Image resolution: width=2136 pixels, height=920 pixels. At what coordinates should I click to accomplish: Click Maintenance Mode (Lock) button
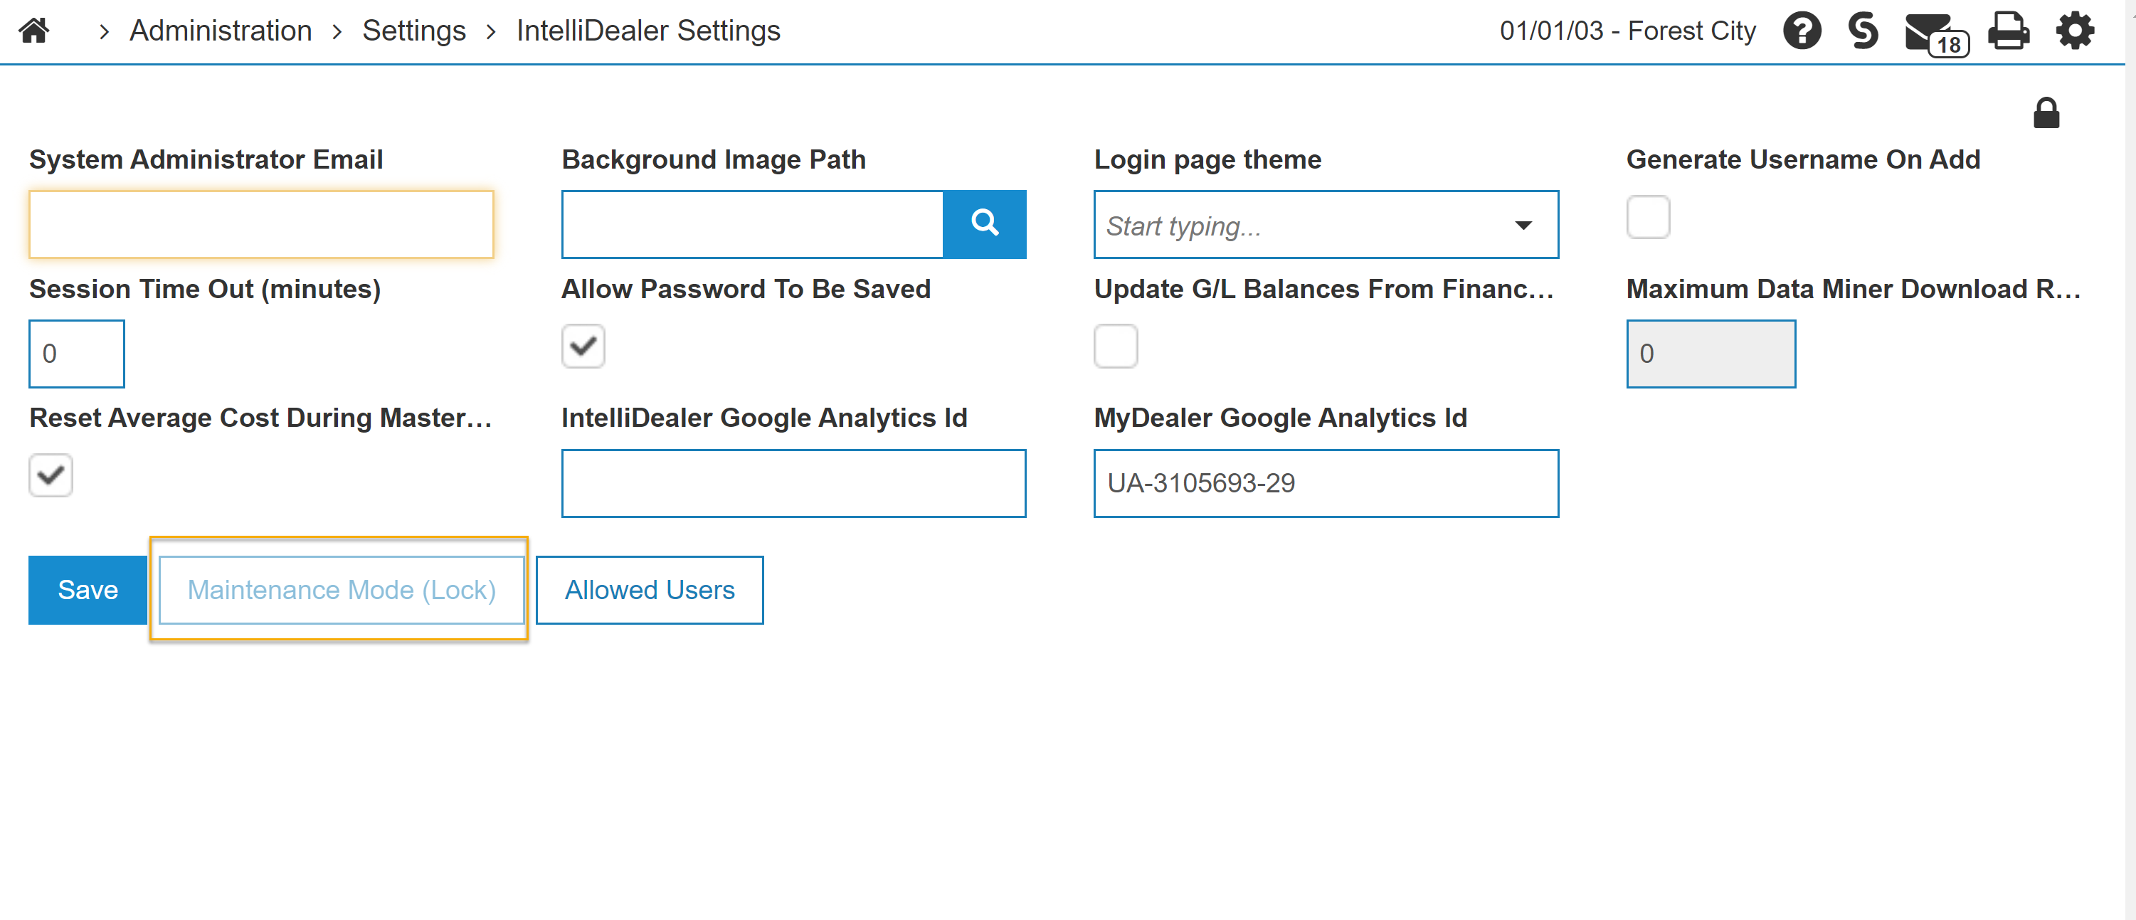tap(341, 589)
